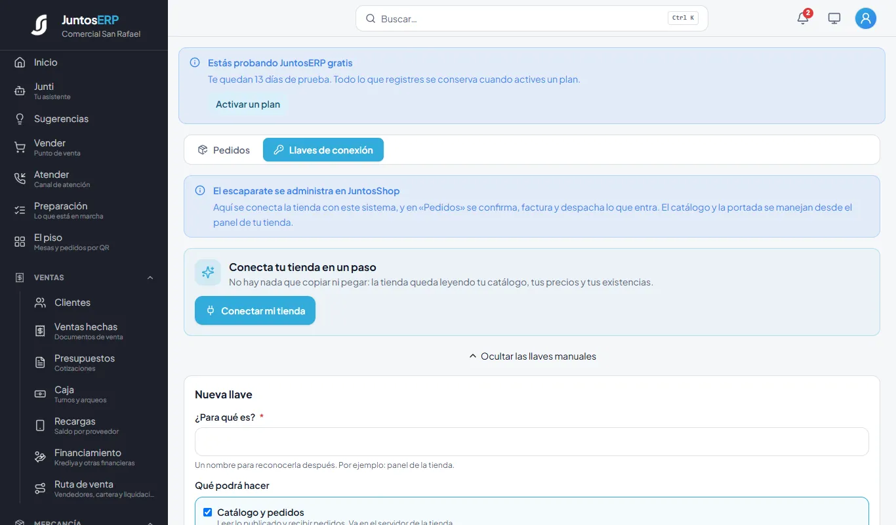This screenshot has width=896, height=525.
Task: Click the "Nueva llave" heading
Action: pyautogui.click(x=224, y=394)
